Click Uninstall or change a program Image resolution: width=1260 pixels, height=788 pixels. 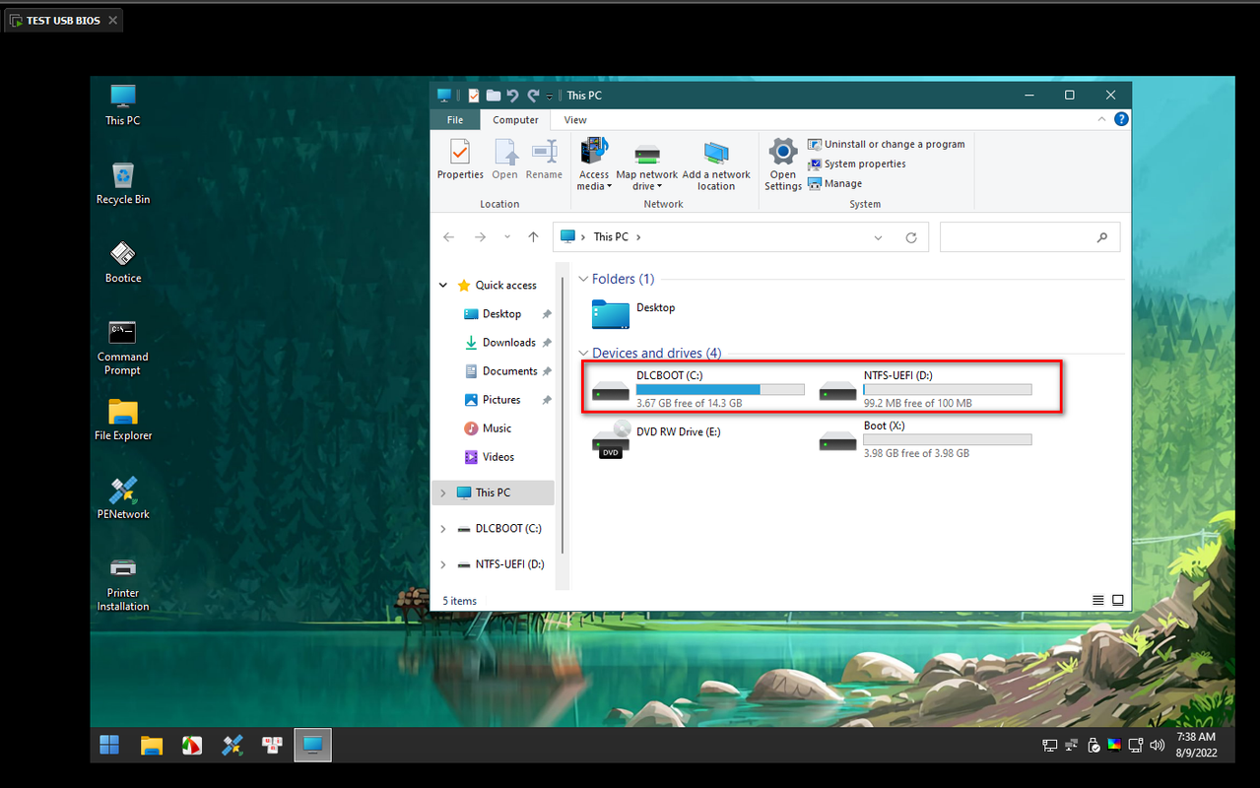(x=887, y=144)
